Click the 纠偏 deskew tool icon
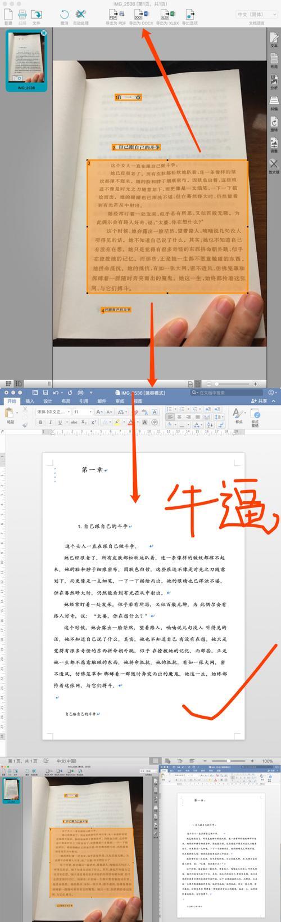Image resolution: width=281 pixels, height=922 pixels. [x=274, y=104]
